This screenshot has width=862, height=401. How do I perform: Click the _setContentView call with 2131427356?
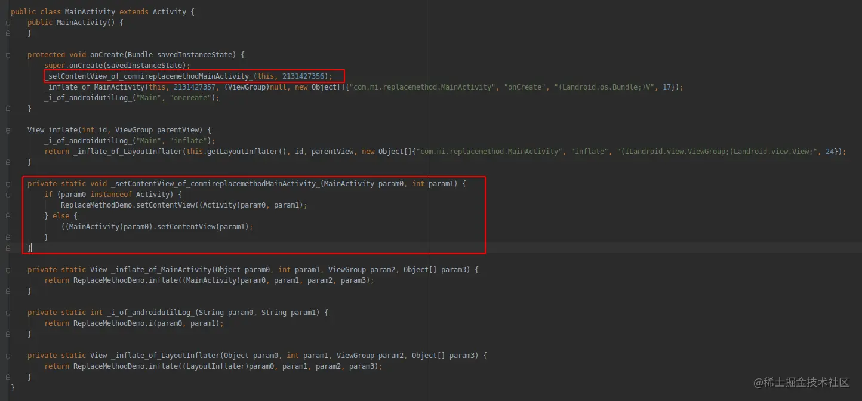tap(187, 76)
